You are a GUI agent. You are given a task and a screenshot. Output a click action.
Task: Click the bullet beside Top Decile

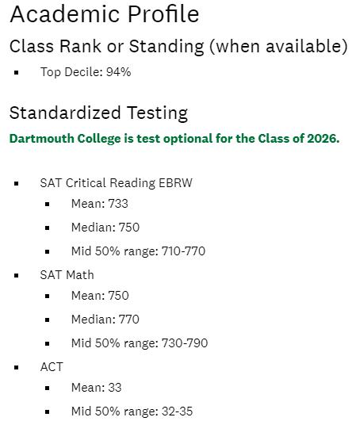tap(17, 72)
